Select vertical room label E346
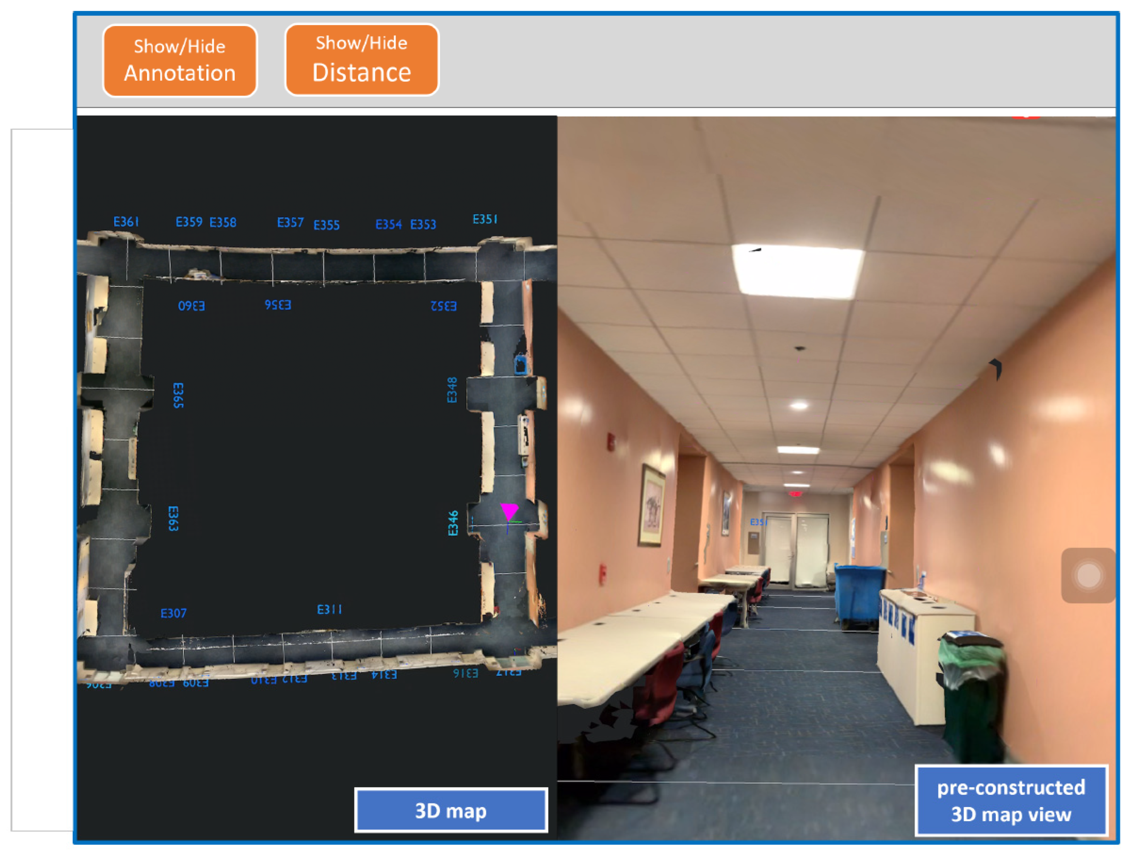This screenshot has height=855, width=1127. coord(453,523)
